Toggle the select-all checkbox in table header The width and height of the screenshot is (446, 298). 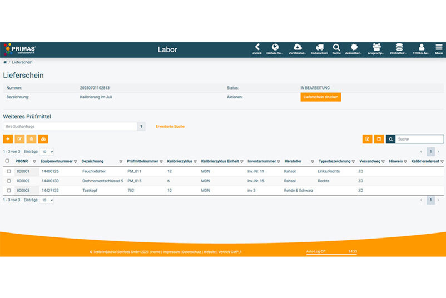tap(7, 161)
